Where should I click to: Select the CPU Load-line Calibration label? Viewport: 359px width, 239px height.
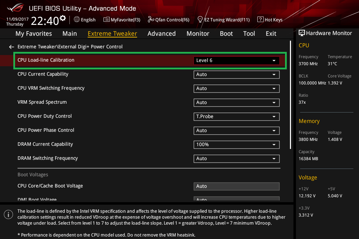[46, 60]
